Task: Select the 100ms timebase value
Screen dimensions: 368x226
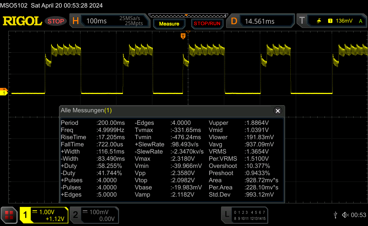Action: [x=96, y=21]
